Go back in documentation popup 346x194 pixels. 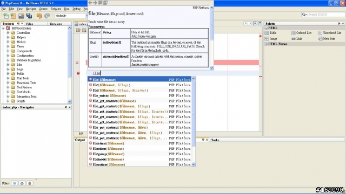[90, 3]
